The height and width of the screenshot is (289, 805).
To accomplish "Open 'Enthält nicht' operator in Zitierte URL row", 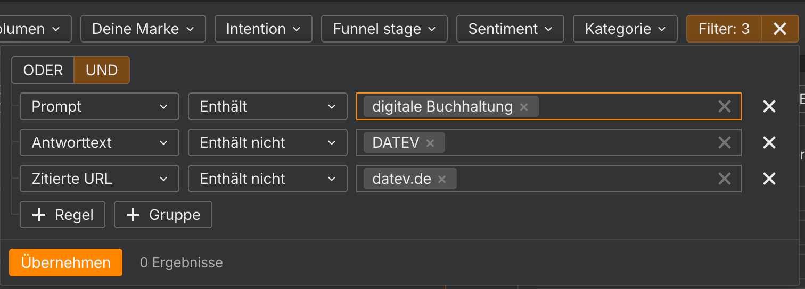I will pos(268,178).
